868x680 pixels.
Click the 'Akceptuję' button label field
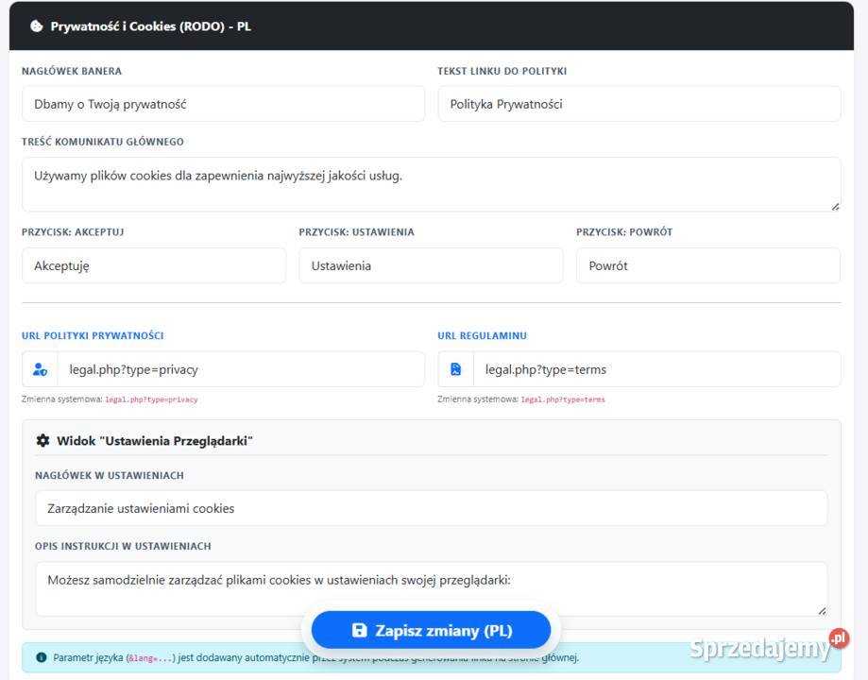point(154,265)
